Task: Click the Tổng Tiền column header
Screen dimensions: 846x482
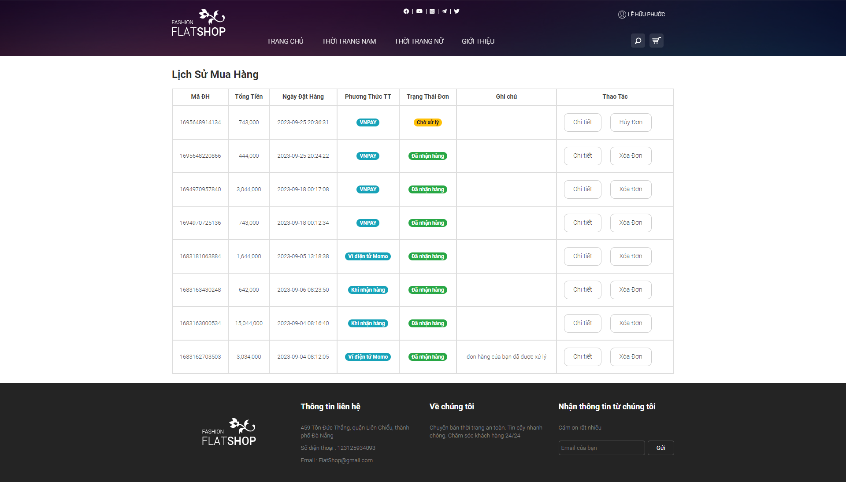Action: coord(249,96)
